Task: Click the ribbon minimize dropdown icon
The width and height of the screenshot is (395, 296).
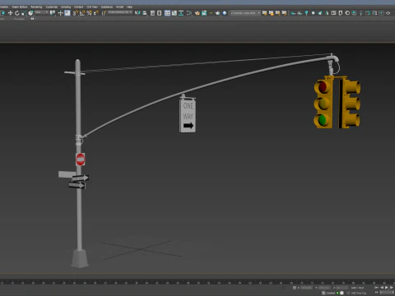Action: [33, 19]
